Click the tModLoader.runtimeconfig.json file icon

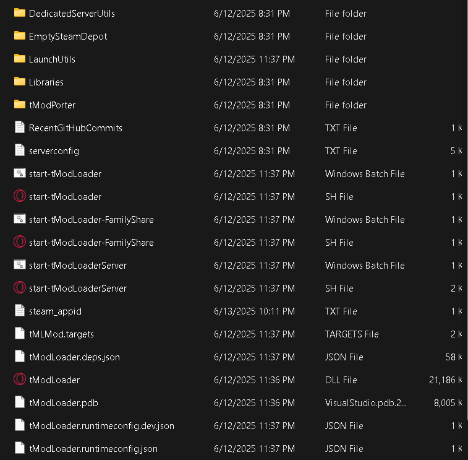point(20,448)
